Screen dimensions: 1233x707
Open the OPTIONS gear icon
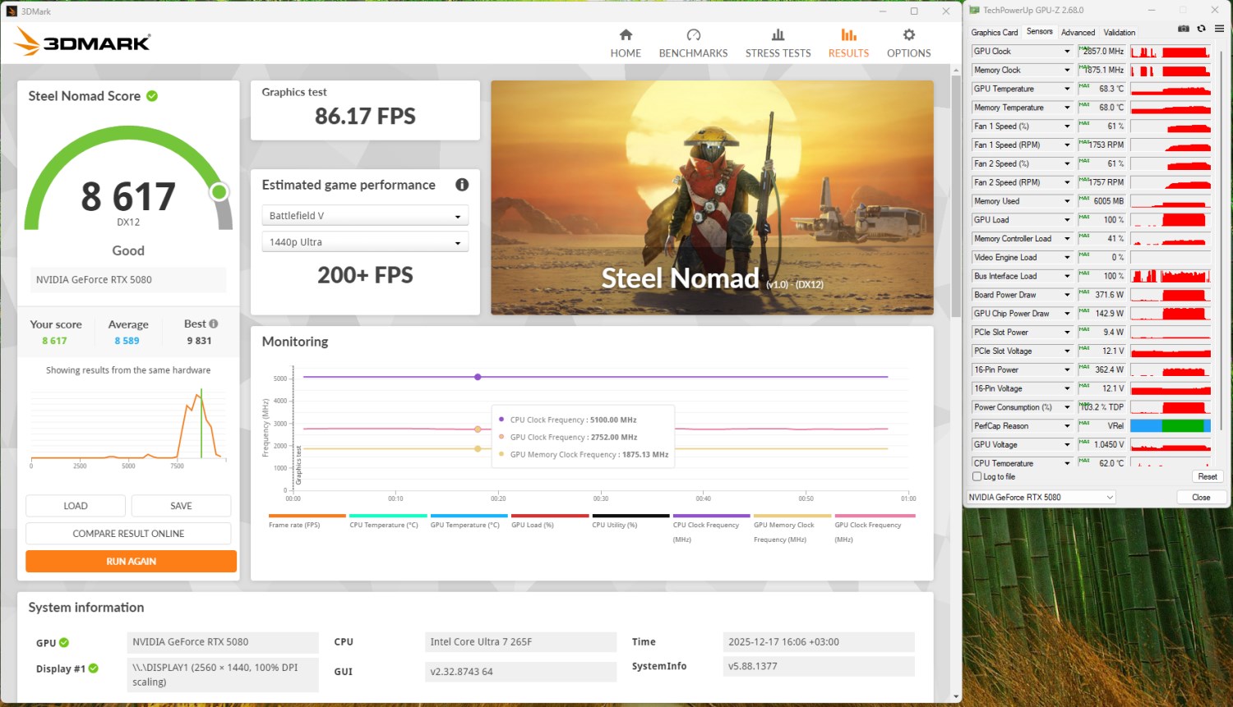(908, 35)
